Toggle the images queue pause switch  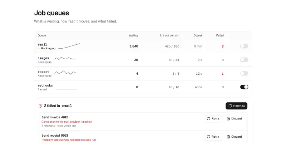244,60
